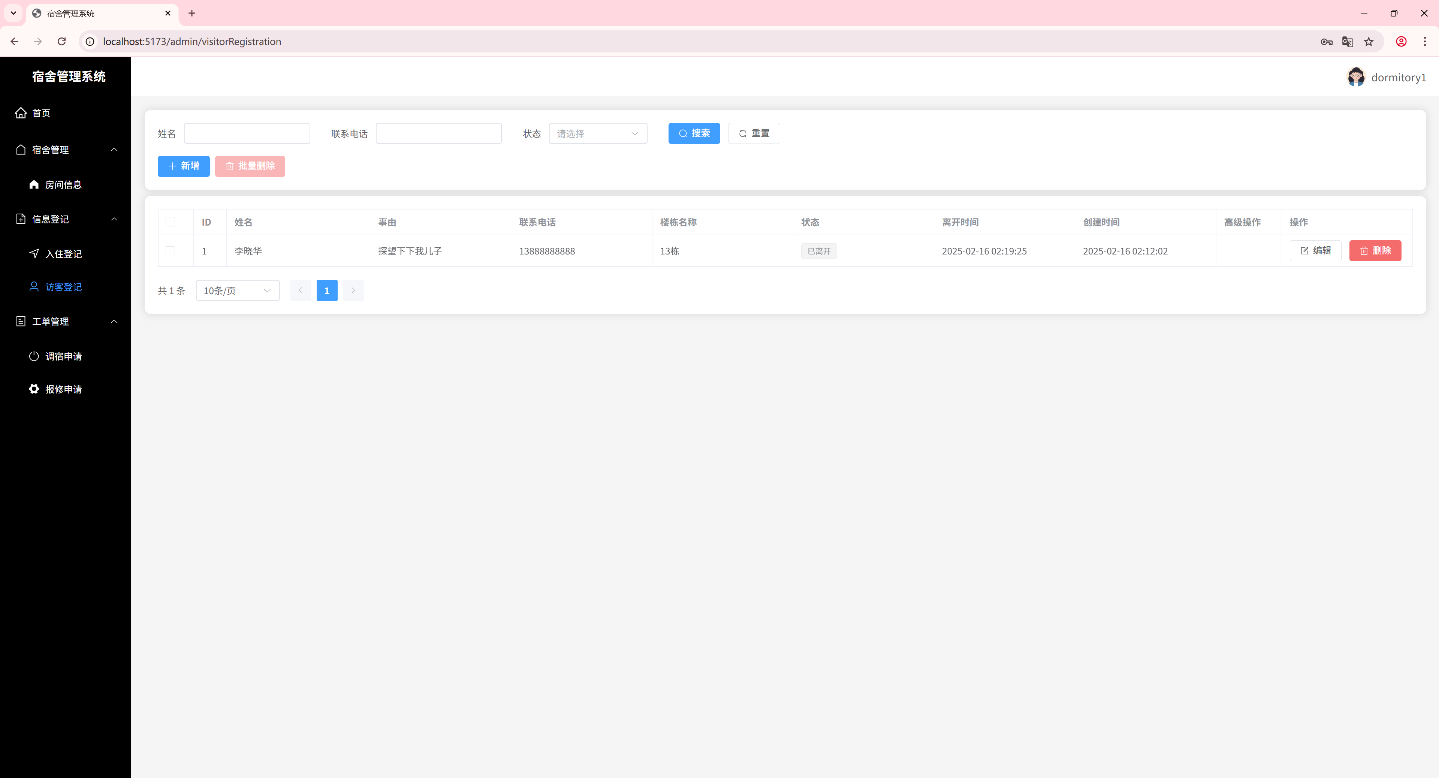Tick the checkbox for row 李晓华
This screenshot has height=778, width=1439.
[171, 251]
